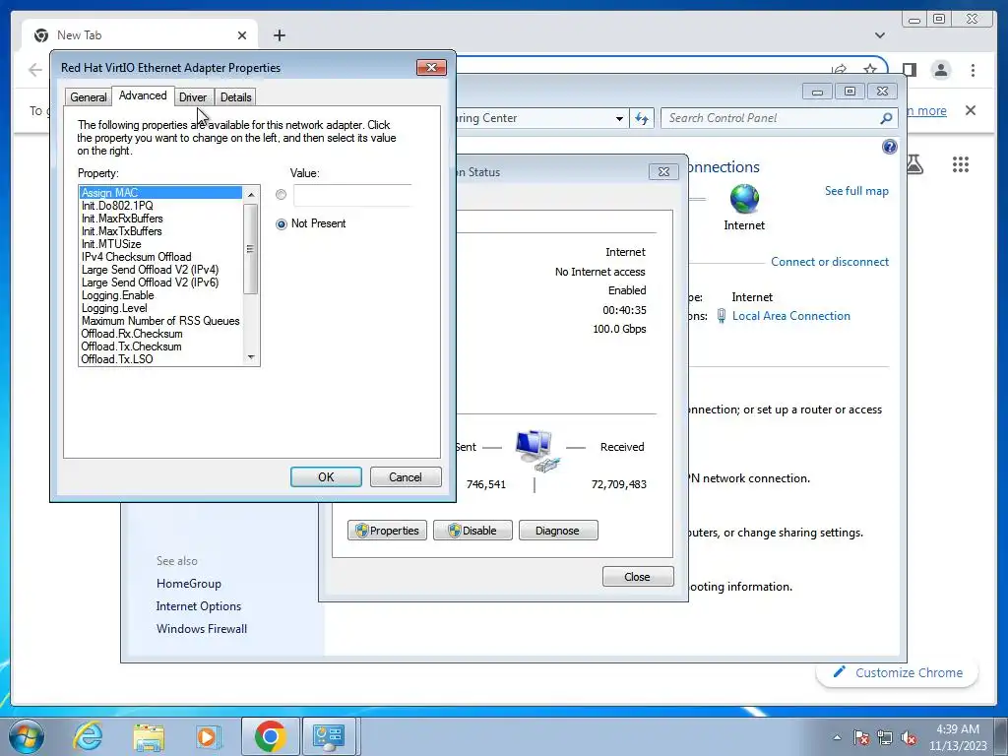Open HomeGroup link
1008x756 pixels.
[x=189, y=584]
